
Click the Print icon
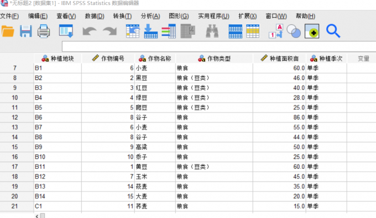(x=44, y=31)
